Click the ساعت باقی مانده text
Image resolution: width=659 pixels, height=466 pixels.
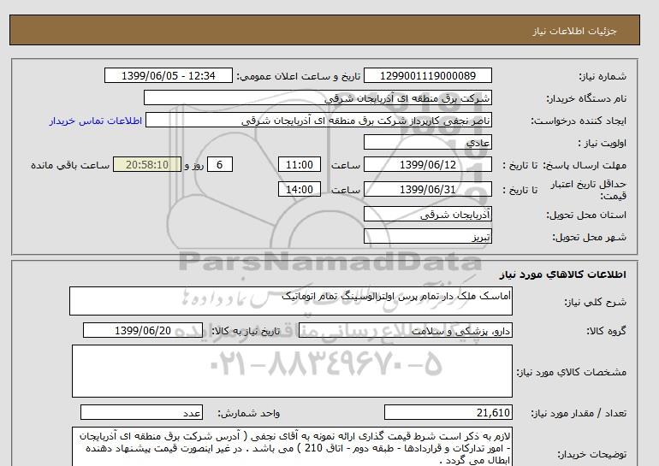click(x=70, y=165)
